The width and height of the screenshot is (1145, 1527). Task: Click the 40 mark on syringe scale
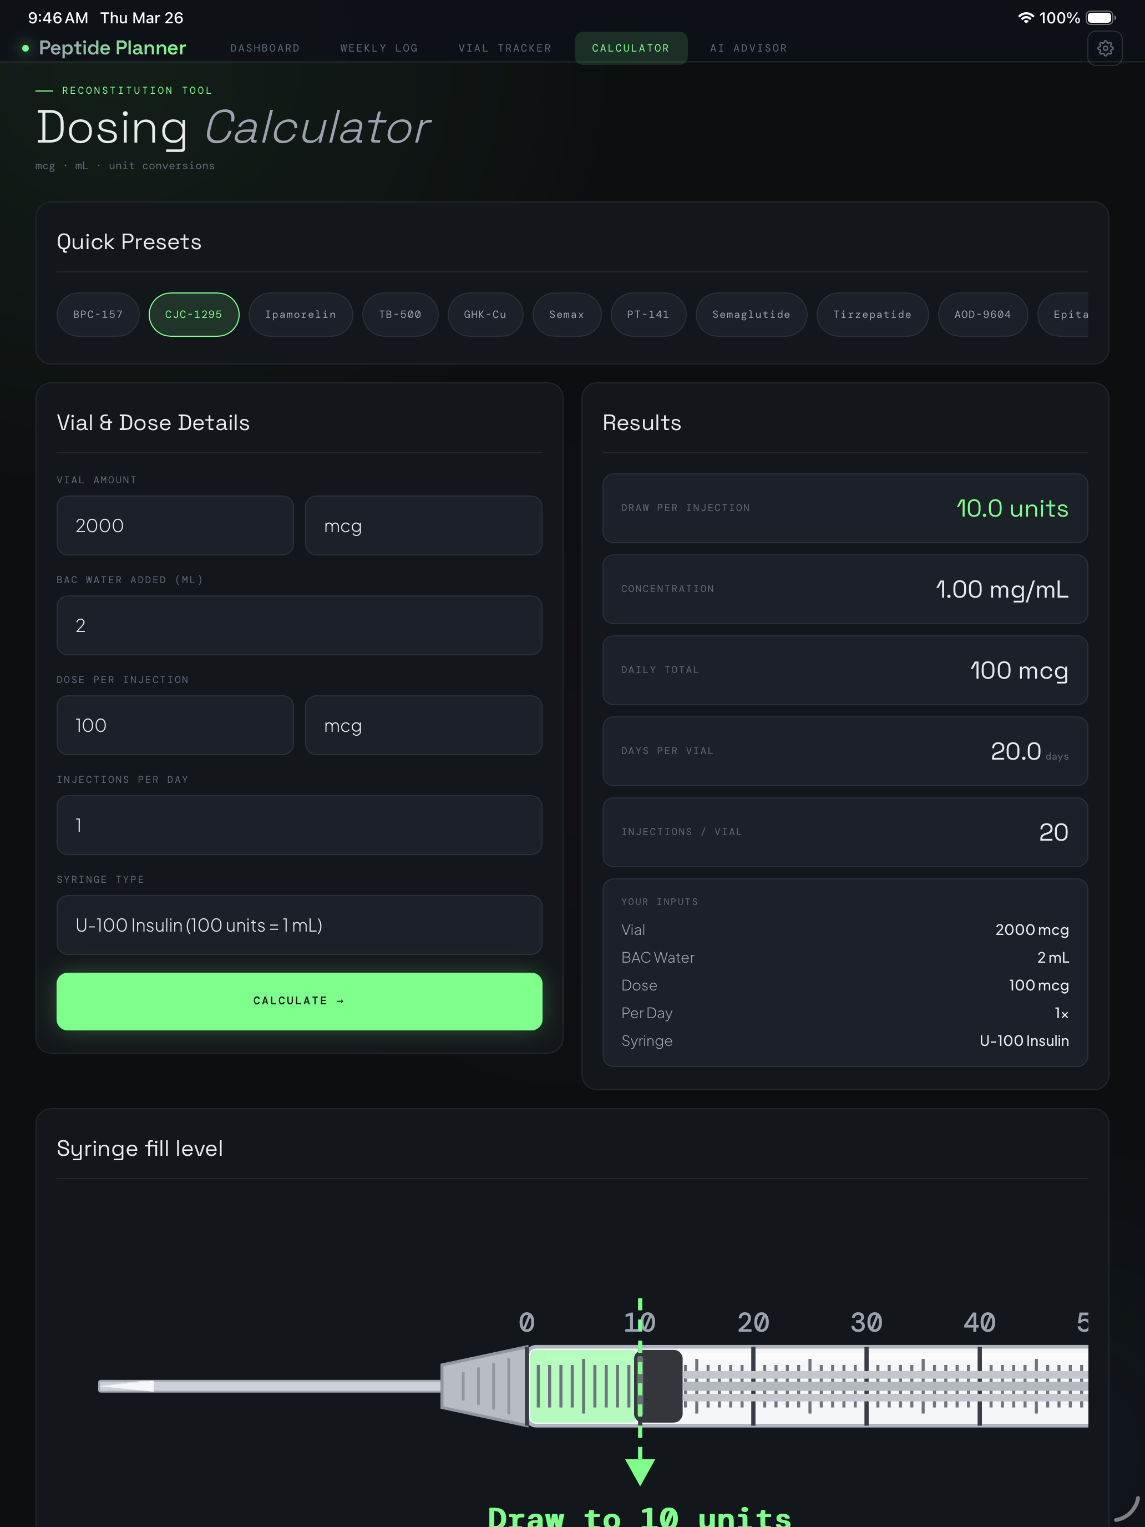coord(979,1323)
